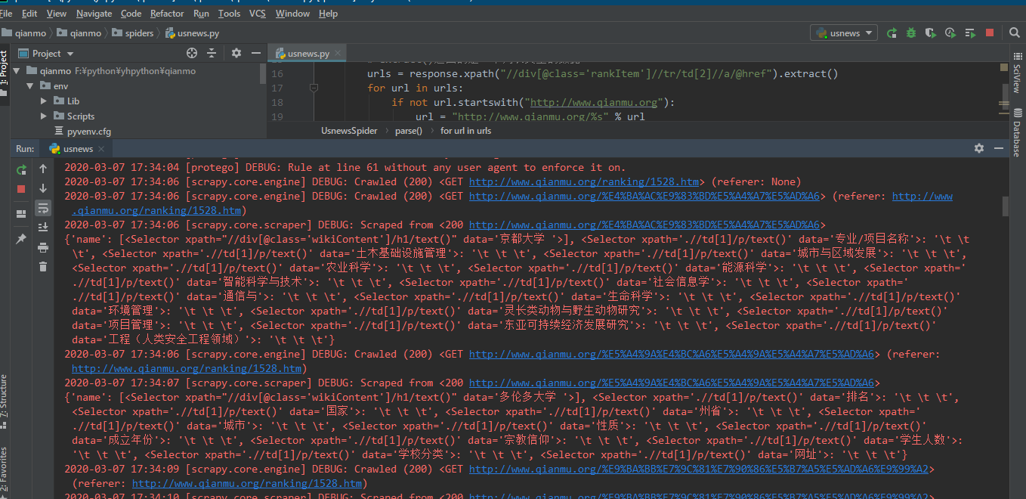Open the Navigate menu

94,14
